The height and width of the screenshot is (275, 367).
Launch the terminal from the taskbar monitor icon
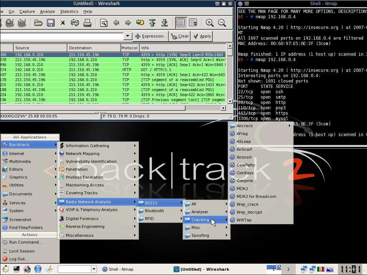coord(16,269)
